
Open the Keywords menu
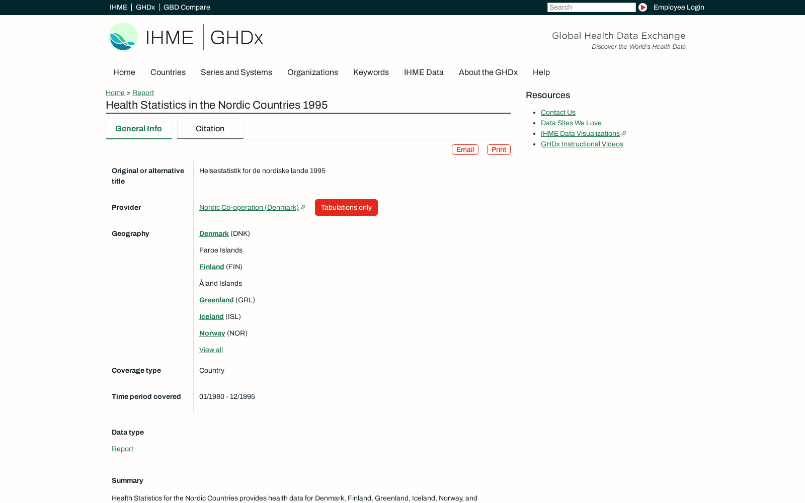click(x=371, y=72)
